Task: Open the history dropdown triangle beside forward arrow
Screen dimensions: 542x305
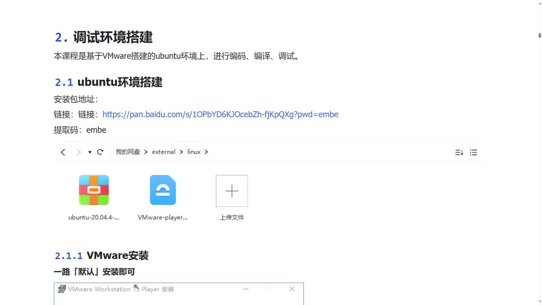Action: [x=90, y=152]
